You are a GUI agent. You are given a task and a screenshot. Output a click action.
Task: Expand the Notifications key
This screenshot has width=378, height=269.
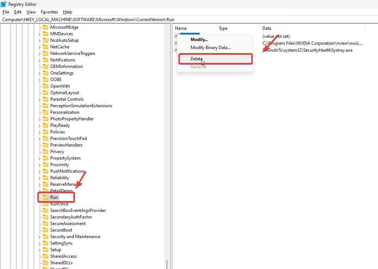click(x=39, y=60)
